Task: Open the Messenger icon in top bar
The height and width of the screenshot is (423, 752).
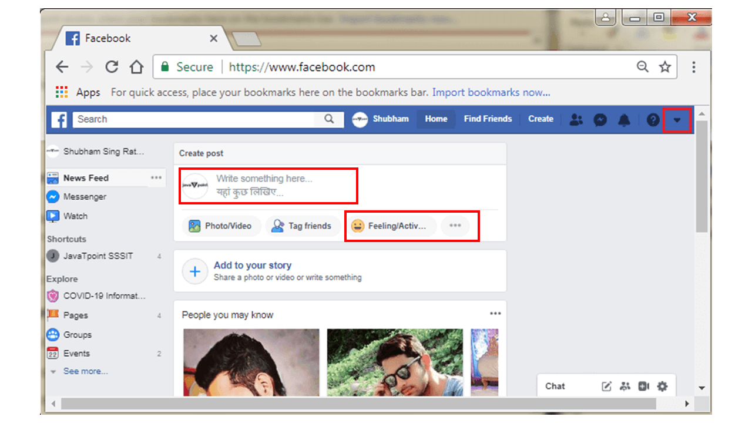Action: click(x=600, y=120)
